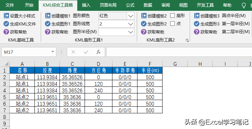Click the formula bar confirm checkmark
This screenshot has height=129, width=252.
pos(86,52)
